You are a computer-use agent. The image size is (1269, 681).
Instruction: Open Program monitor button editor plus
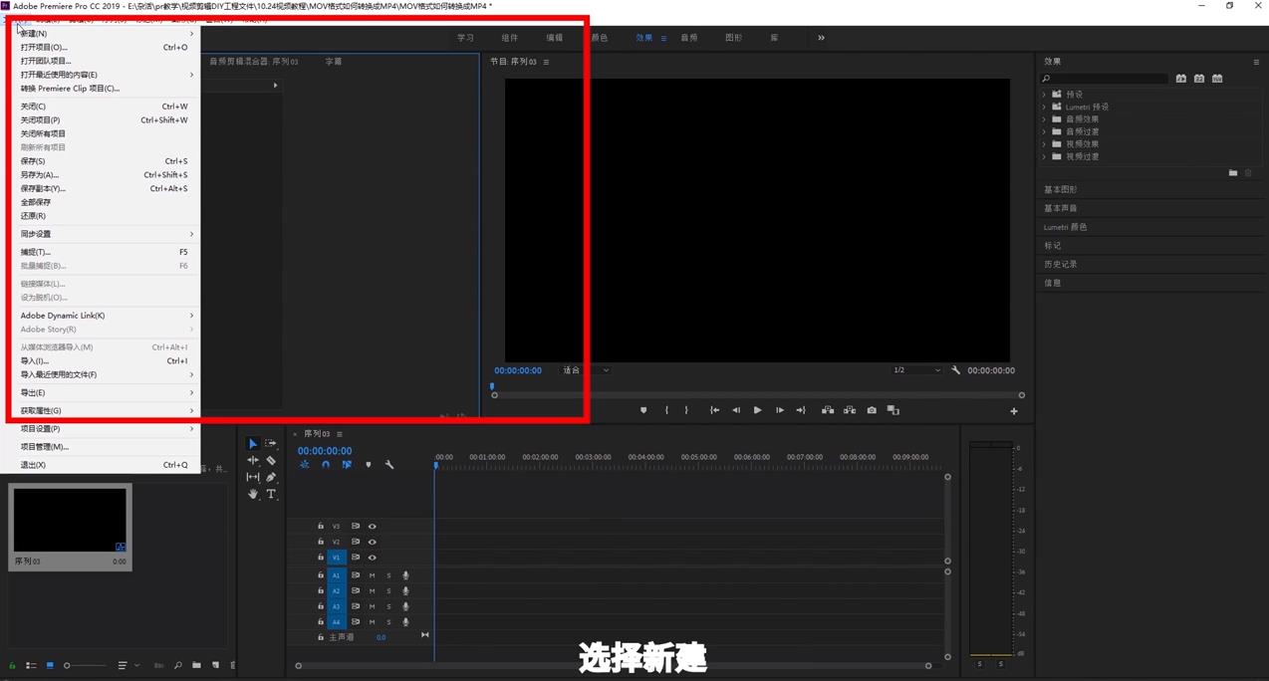[x=1014, y=411]
